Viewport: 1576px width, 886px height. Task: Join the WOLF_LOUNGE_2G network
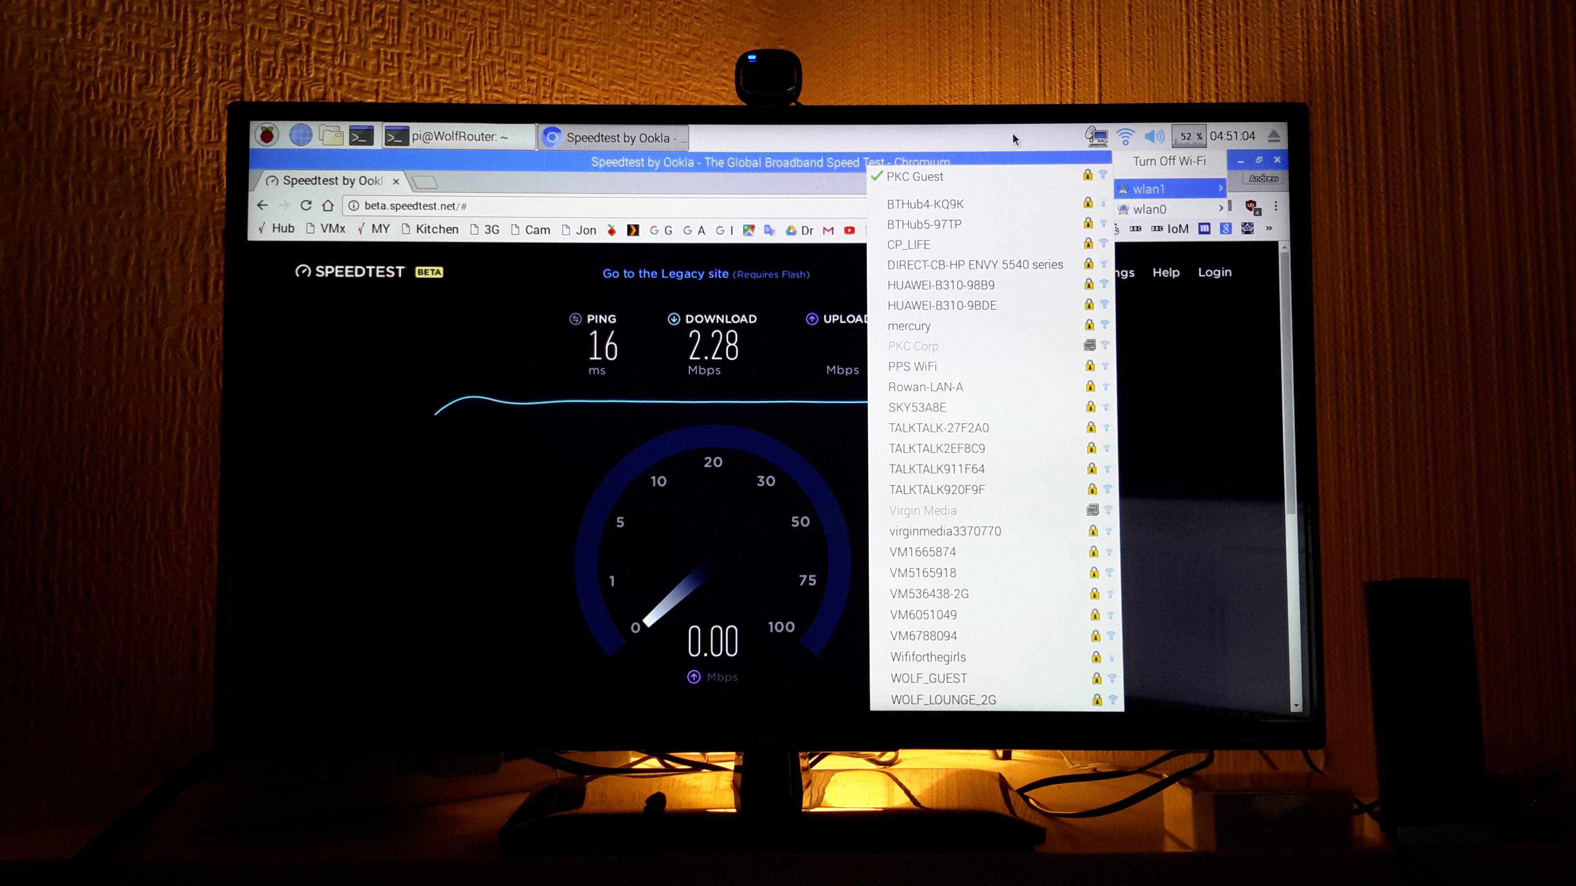click(x=997, y=700)
